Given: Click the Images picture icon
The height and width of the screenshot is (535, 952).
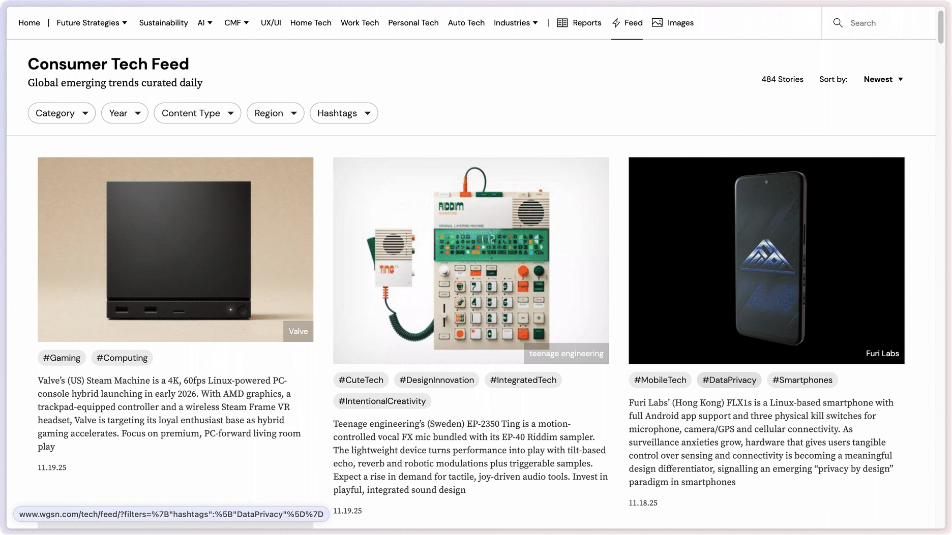Looking at the screenshot, I should click(657, 23).
